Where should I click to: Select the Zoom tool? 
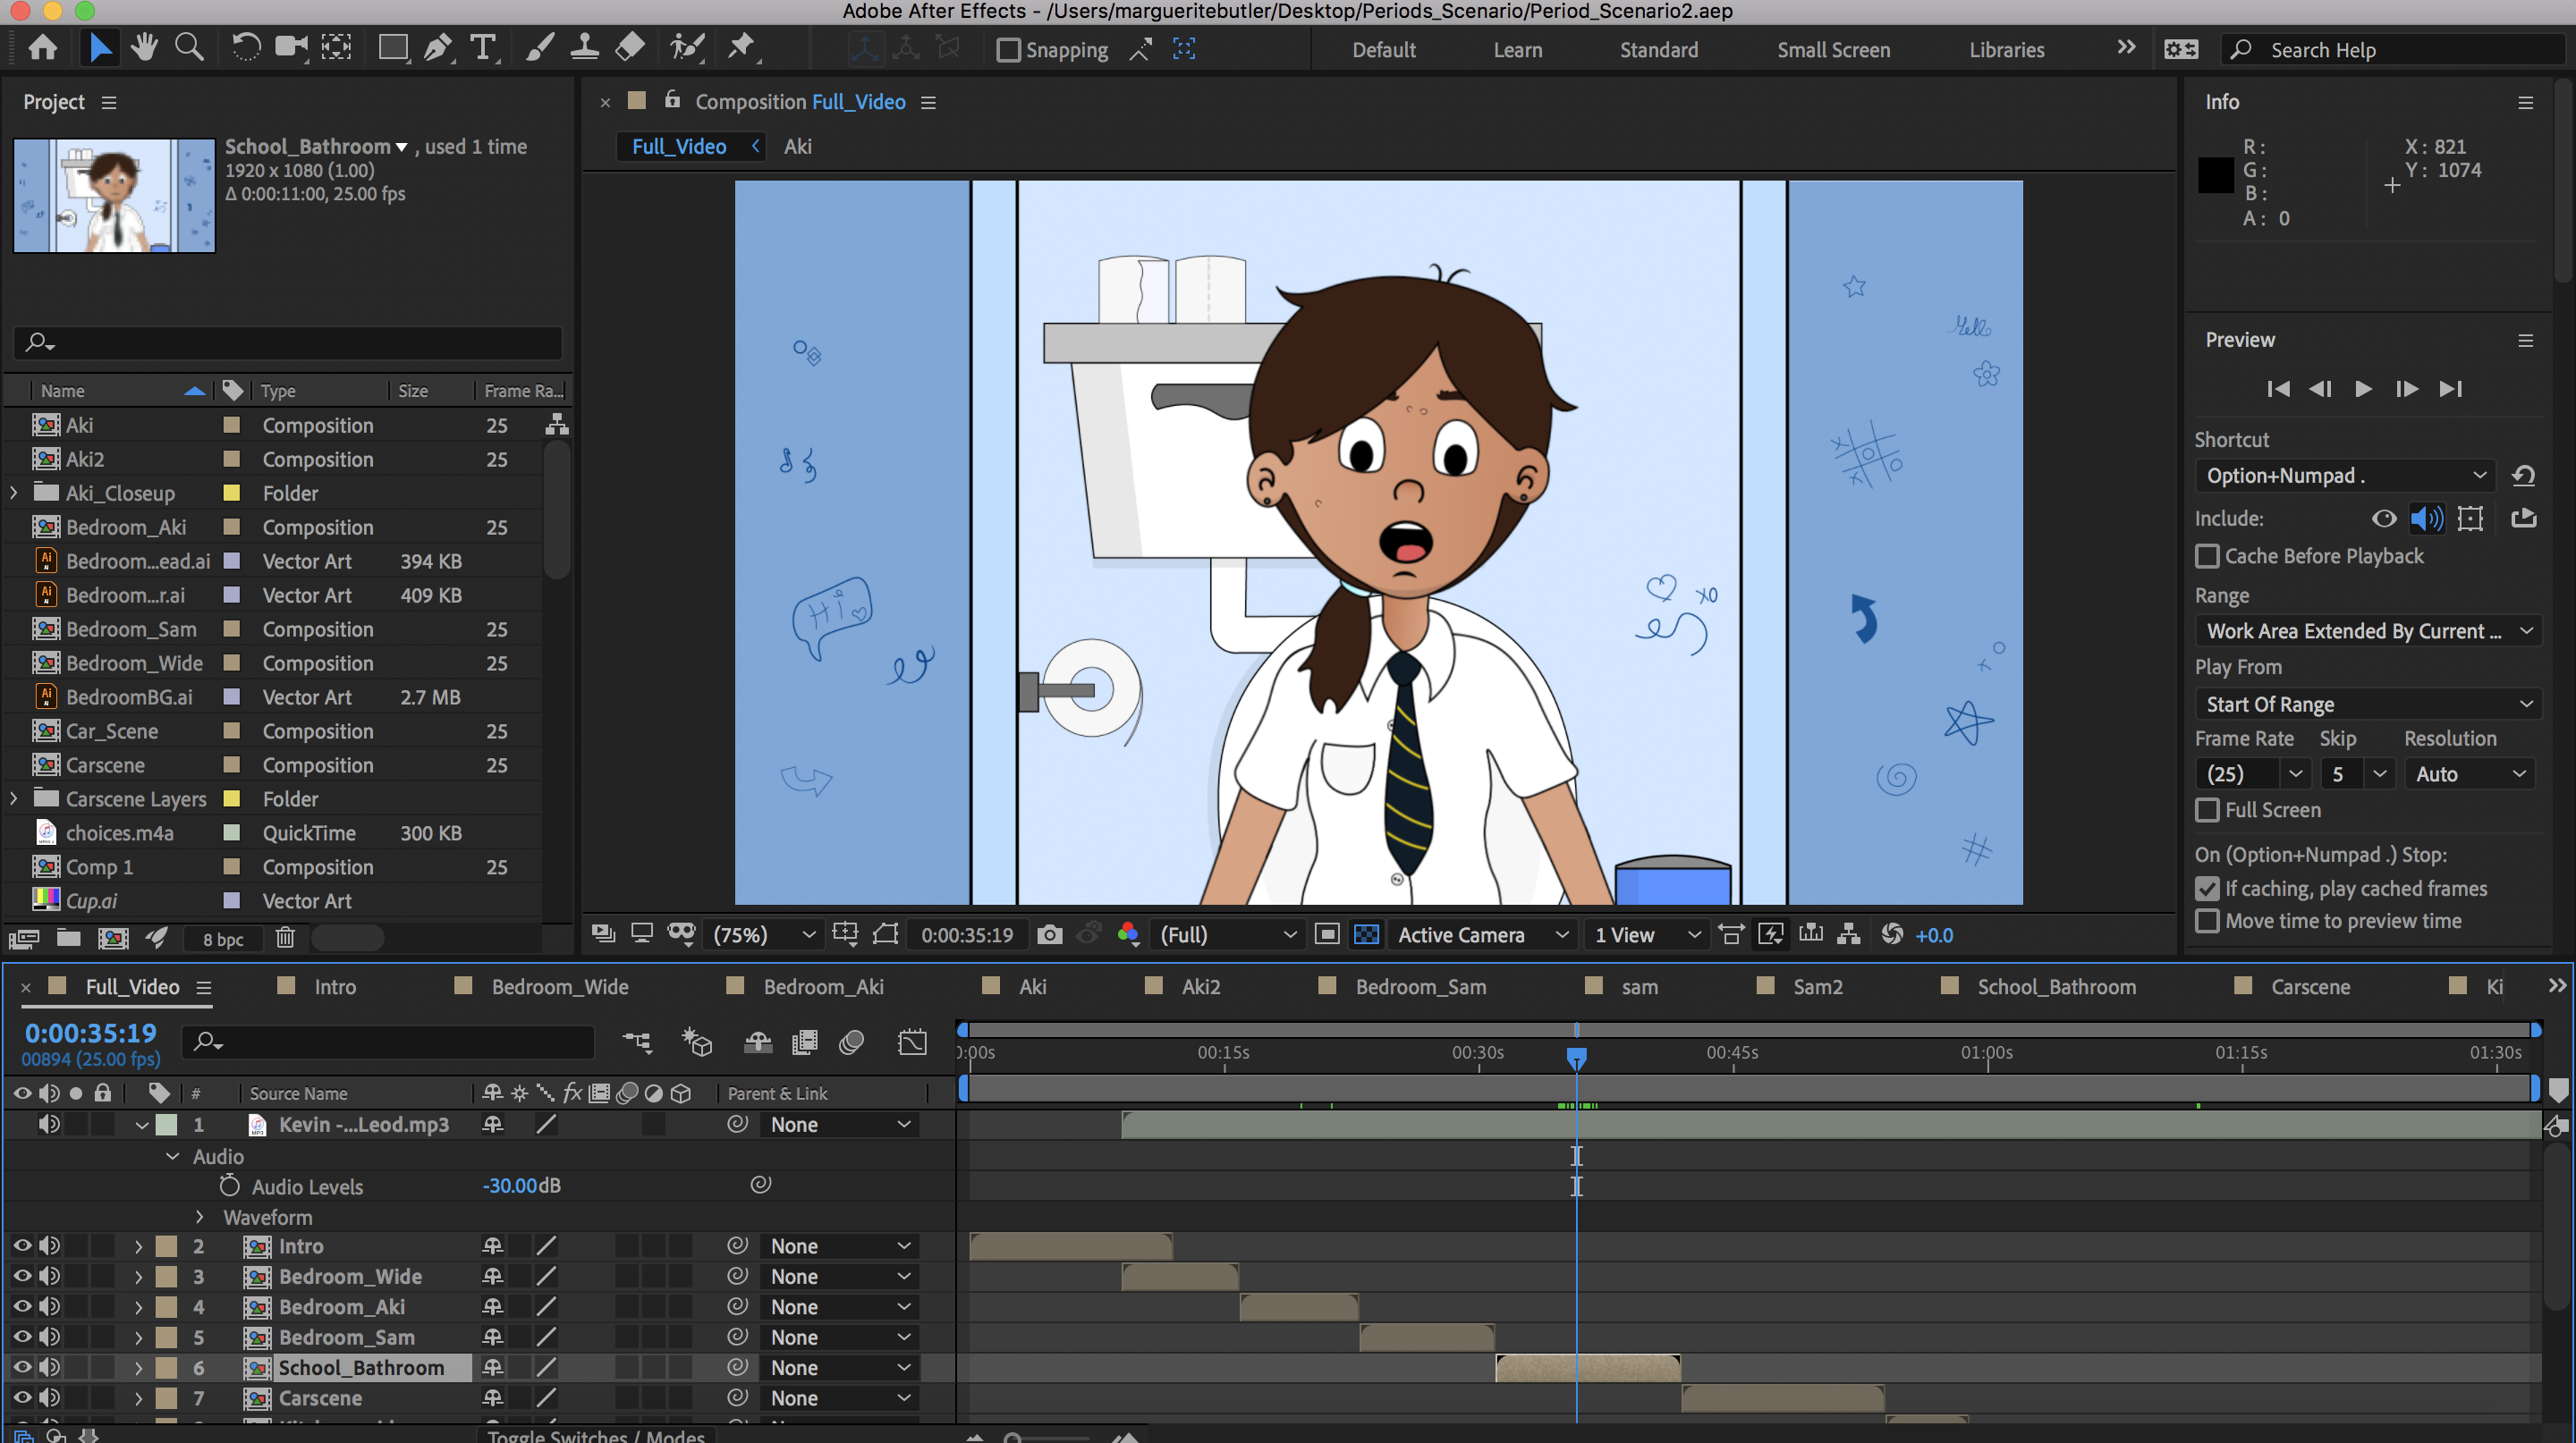pyautogui.click(x=189, y=47)
